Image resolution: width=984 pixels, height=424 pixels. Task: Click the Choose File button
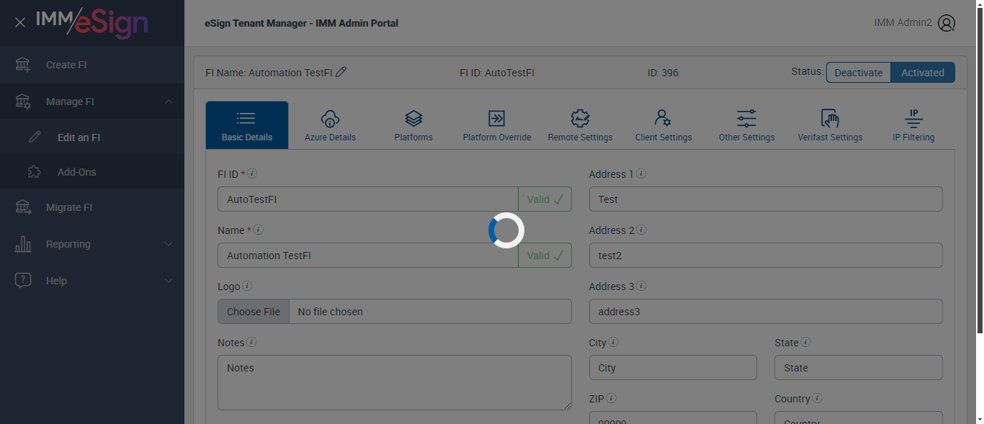[254, 312]
